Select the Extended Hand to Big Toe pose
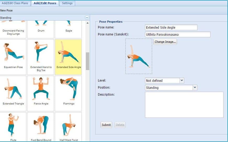 coord(41,57)
